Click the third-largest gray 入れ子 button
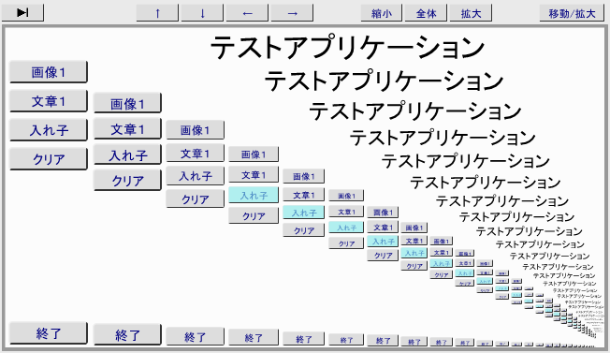This screenshot has width=610, height=353. click(195, 176)
